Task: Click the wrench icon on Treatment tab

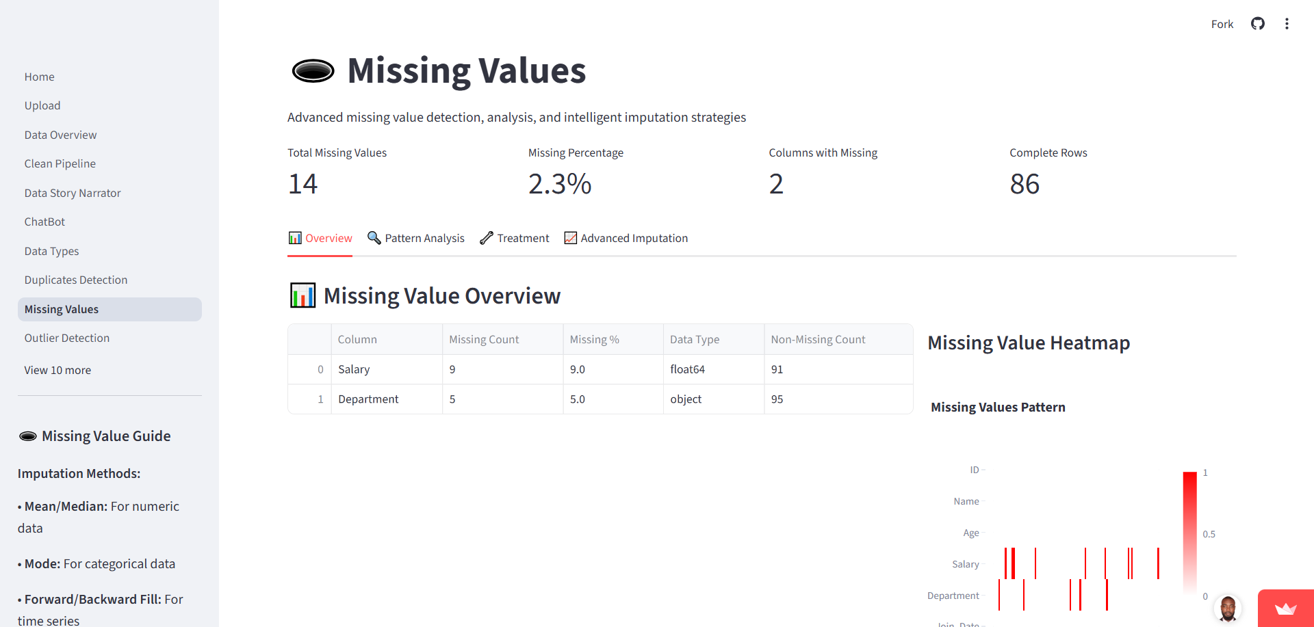Action: coord(487,238)
